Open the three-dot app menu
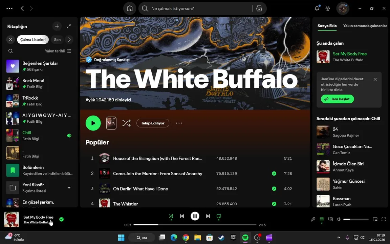This screenshot has height=244, width=390. point(9,8)
